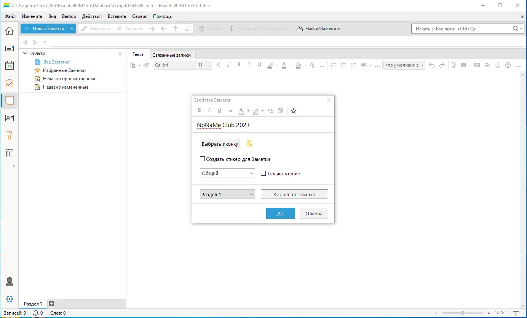The width and height of the screenshot is (527, 318).
Task: Click the 'Да' button
Action: tap(280, 213)
